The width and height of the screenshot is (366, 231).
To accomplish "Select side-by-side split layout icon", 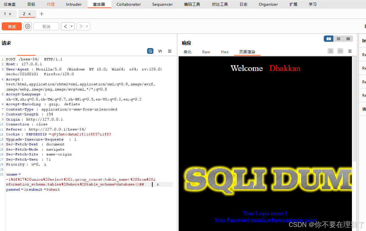I will (329, 39).
